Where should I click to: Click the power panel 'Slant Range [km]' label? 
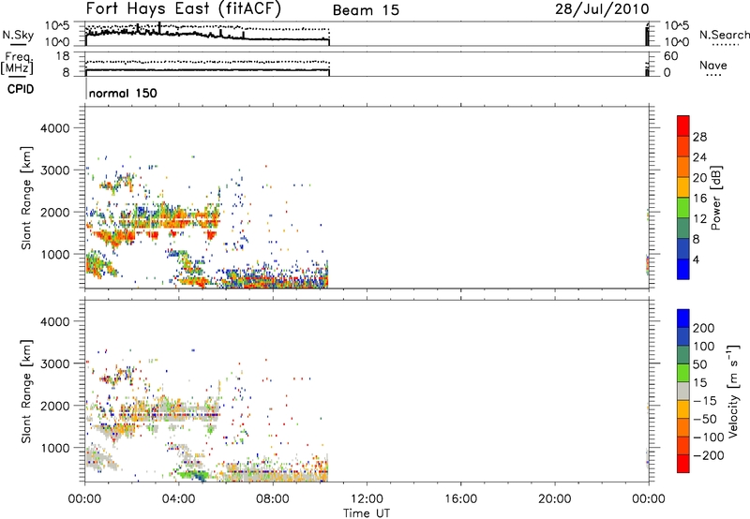[27, 198]
